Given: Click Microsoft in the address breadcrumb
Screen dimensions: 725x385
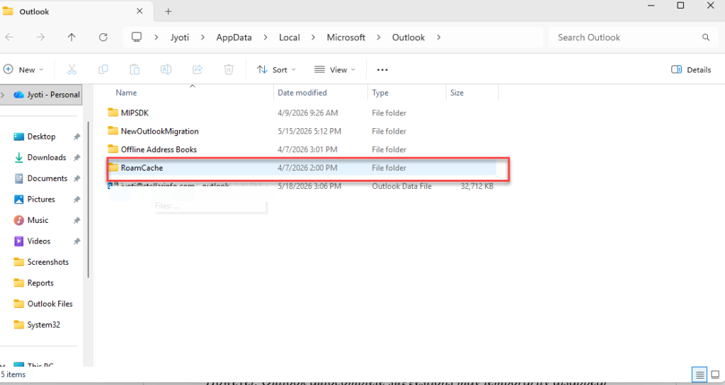Looking at the screenshot, I should [x=346, y=38].
